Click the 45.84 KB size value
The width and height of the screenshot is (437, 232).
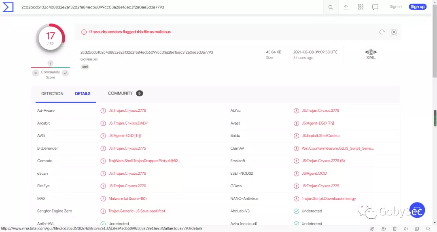coord(274,52)
